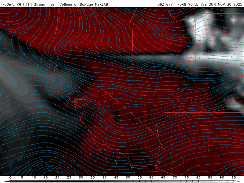This screenshot has width=244, height=183.
Task: Click the "50" percent legend label
Action: click(128, 178)
